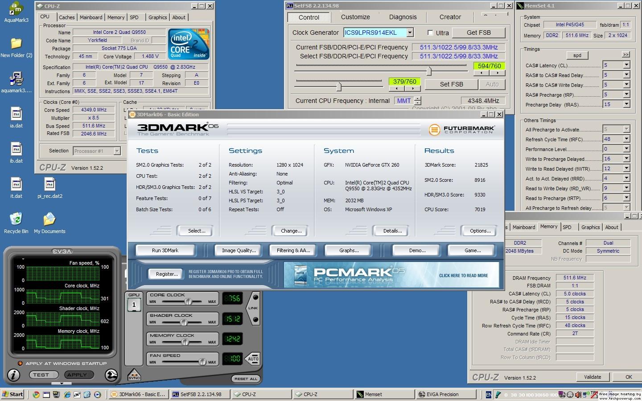Screen dimensions: 642x401
Task: Enable the Ultra checkbox in SetFSB
Action: pyautogui.click(x=430, y=33)
